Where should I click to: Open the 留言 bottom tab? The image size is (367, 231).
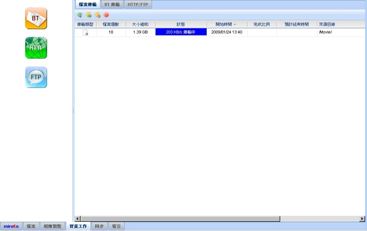pos(116,226)
